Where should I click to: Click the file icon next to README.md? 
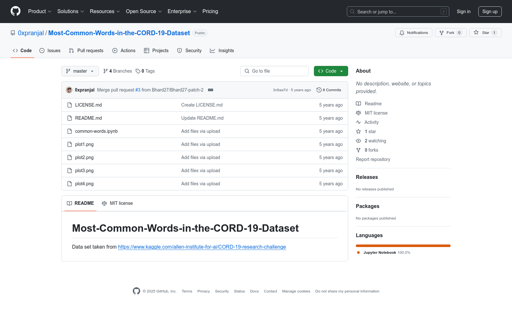click(69, 118)
